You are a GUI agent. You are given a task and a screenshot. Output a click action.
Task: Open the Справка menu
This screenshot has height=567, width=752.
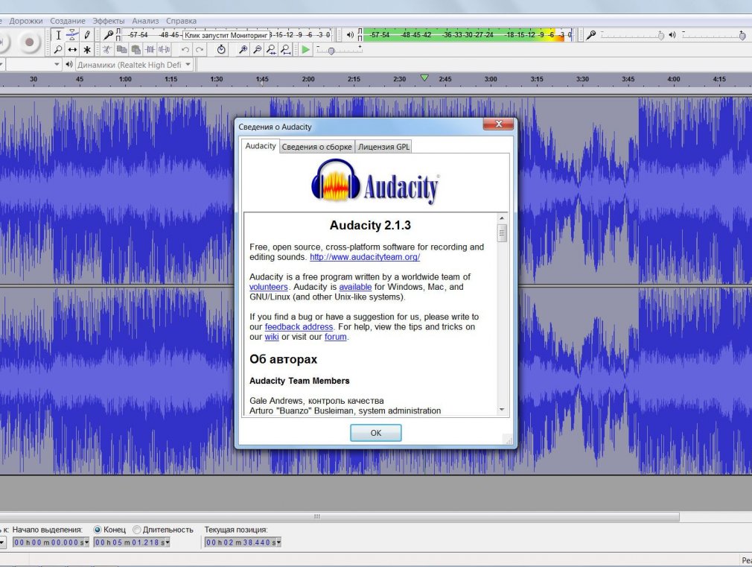point(181,21)
